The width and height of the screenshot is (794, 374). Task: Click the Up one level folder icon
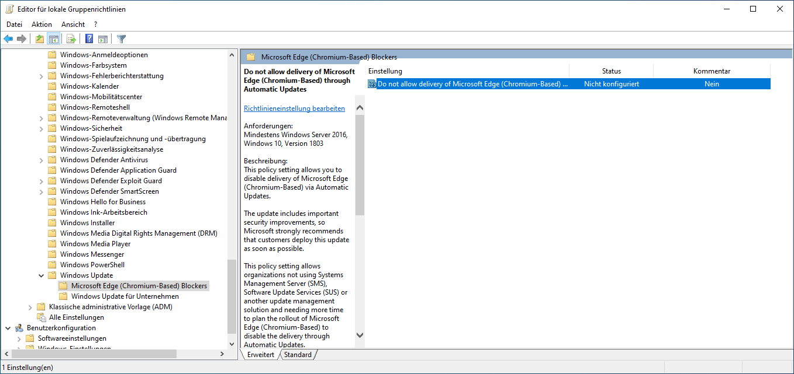click(39, 39)
